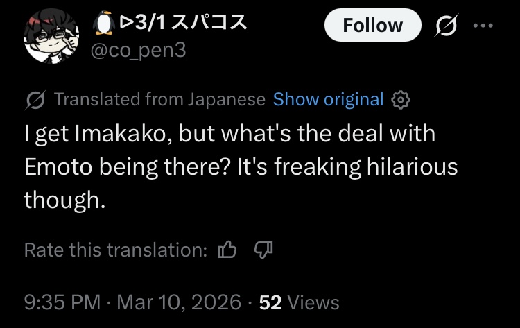This screenshot has width=520, height=328.
Task: Click the Rate this translation label
Action: tap(116, 250)
